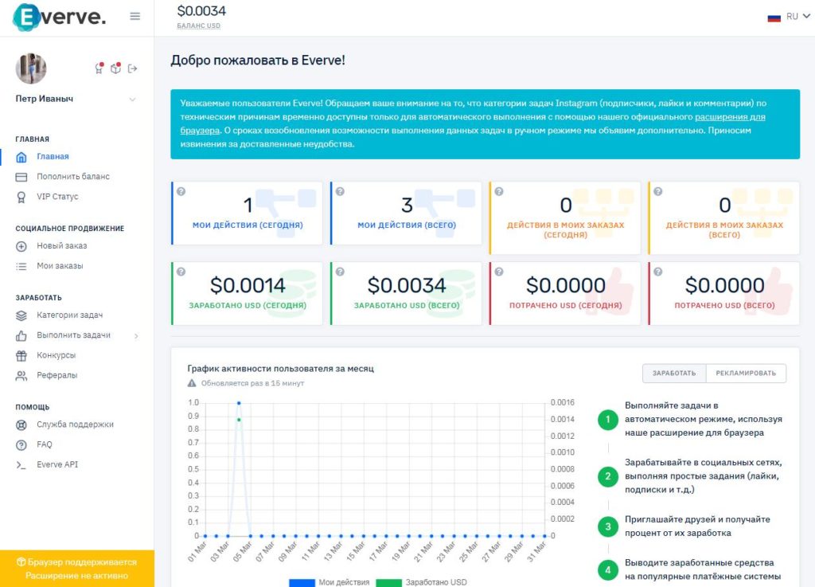
Task: Click the gift icon for contests
Action: (21, 356)
